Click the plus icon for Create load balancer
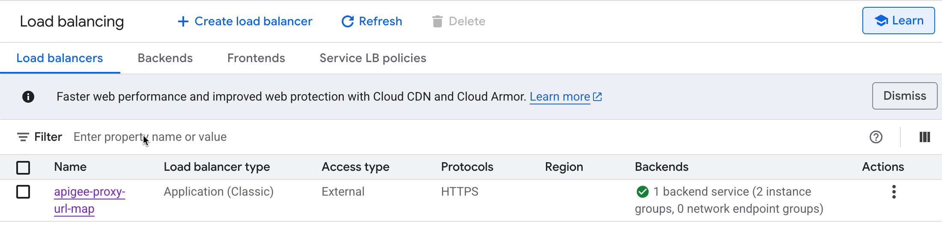Viewport: 942px width, 226px height. click(183, 21)
